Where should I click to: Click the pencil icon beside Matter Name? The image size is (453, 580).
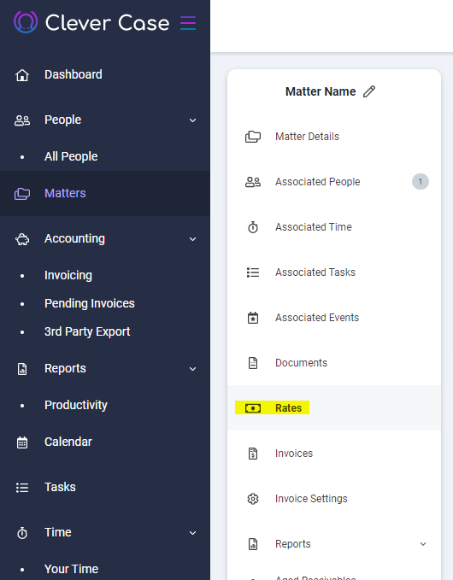pyautogui.click(x=369, y=91)
